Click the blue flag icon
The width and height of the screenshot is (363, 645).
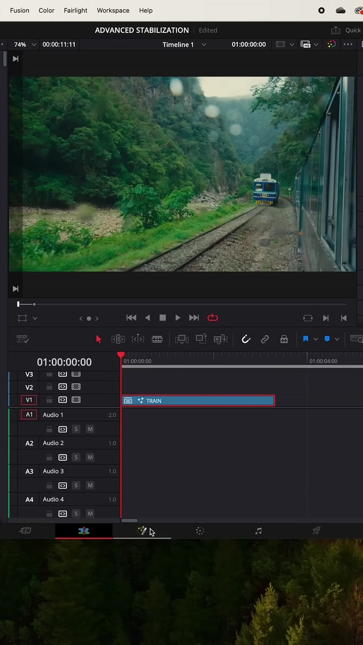point(305,339)
